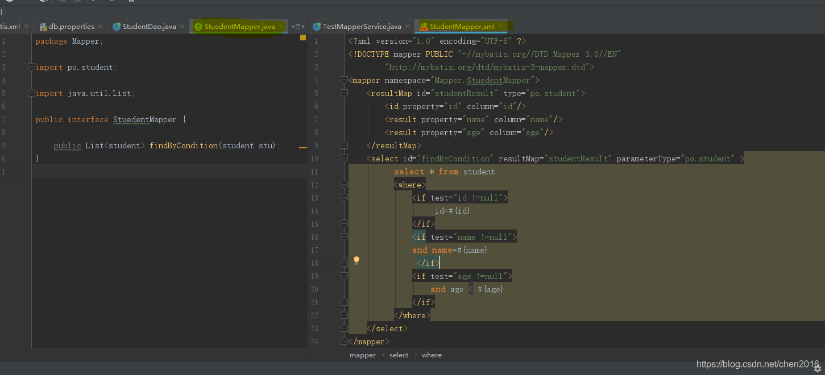The image size is (825, 375).
Task: Click the 'select * from student' SQL line
Action: [444, 172]
